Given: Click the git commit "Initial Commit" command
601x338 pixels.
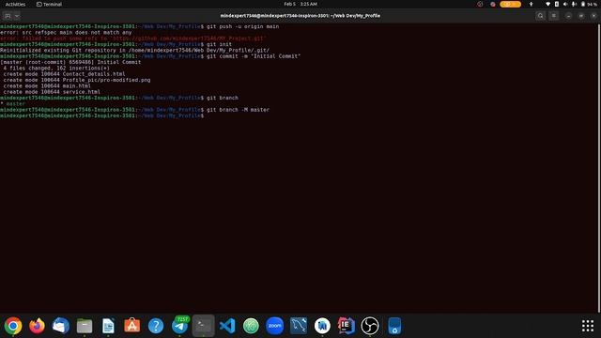Looking at the screenshot, I should click(x=254, y=56).
